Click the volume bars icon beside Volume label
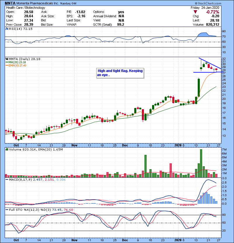The image size is (234, 243). pos(7,149)
